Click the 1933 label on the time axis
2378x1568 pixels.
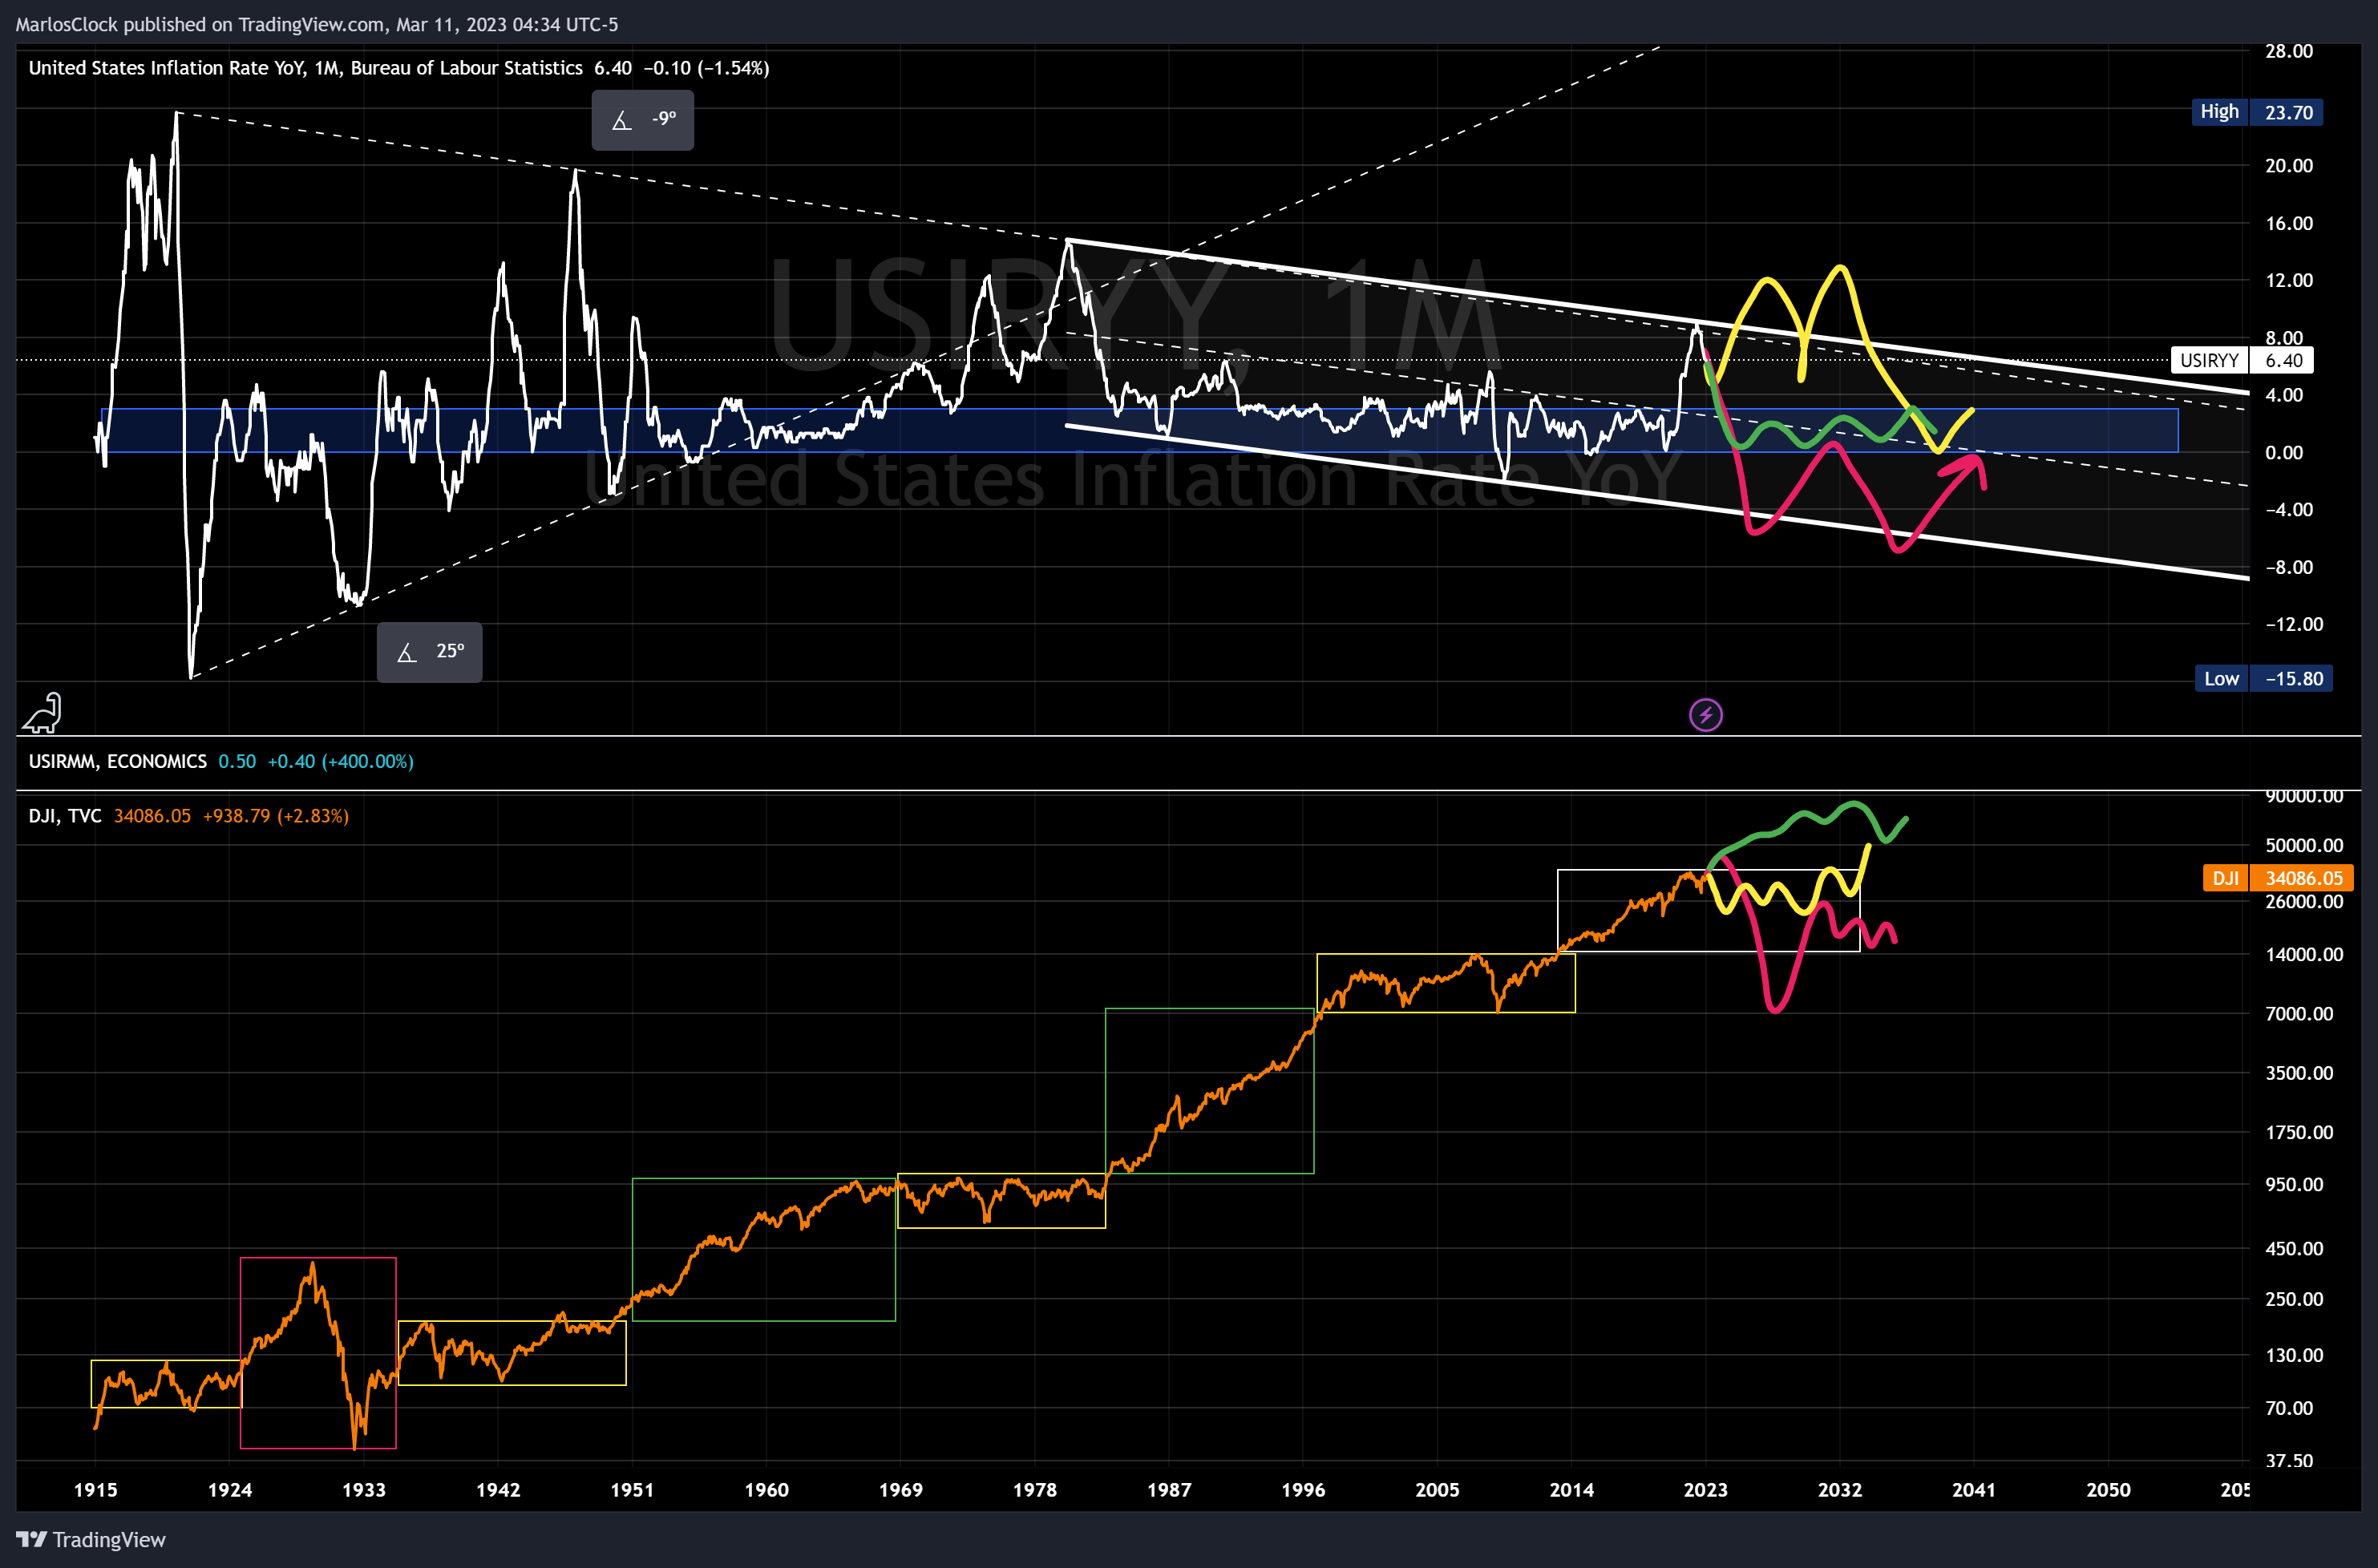(363, 1490)
